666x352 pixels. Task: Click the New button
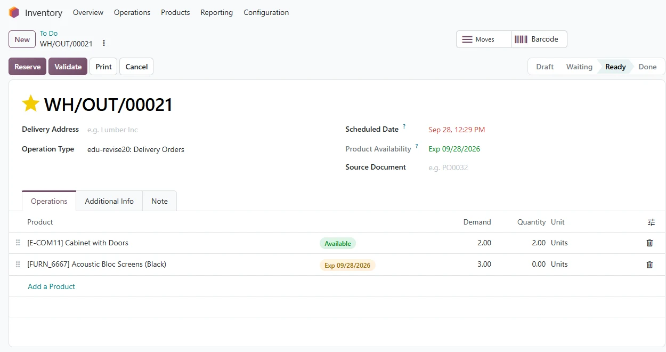coord(22,39)
